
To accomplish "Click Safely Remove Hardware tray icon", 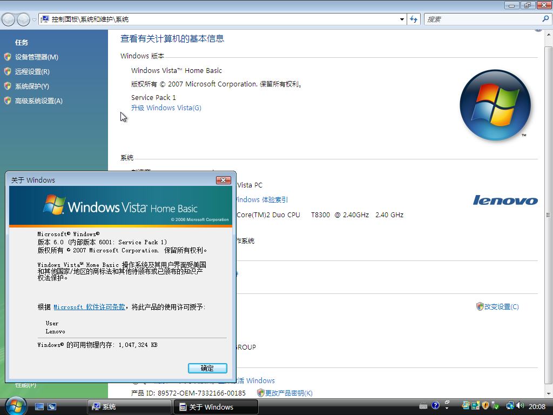I will click(495, 406).
